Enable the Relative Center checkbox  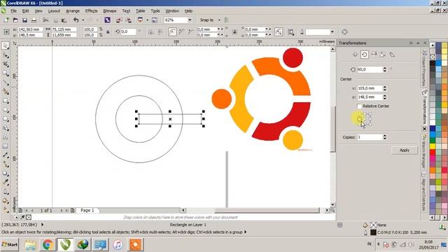[x=359, y=106]
